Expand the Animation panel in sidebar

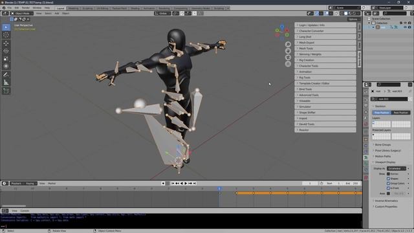pyautogui.click(x=325, y=72)
